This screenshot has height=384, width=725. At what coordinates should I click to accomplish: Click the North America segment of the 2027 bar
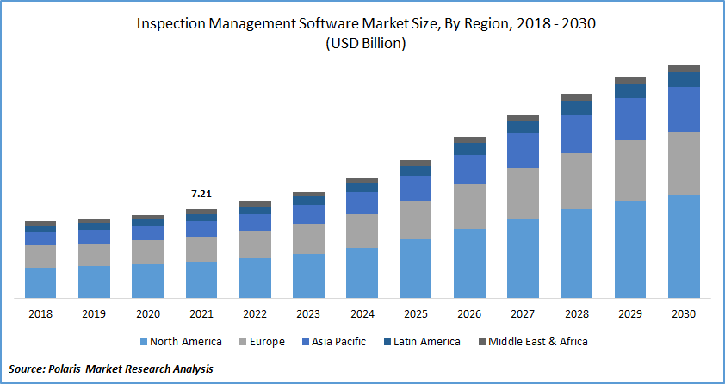point(523,258)
